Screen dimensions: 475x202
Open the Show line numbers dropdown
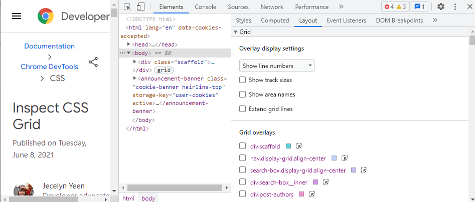tap(276, 65)
